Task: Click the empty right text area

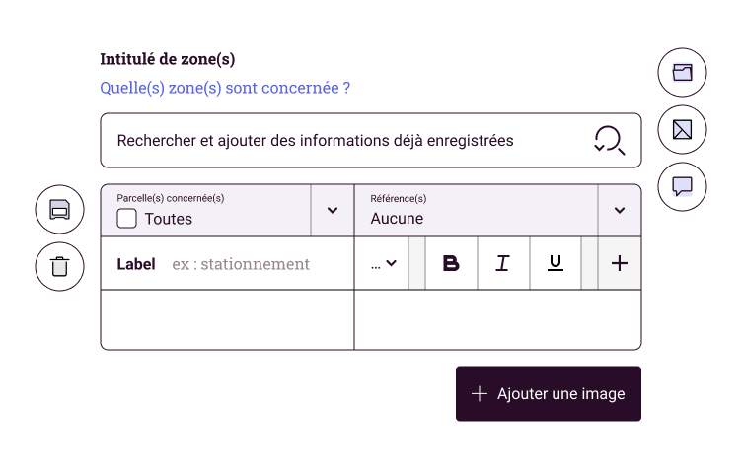Action: (497, 320)
